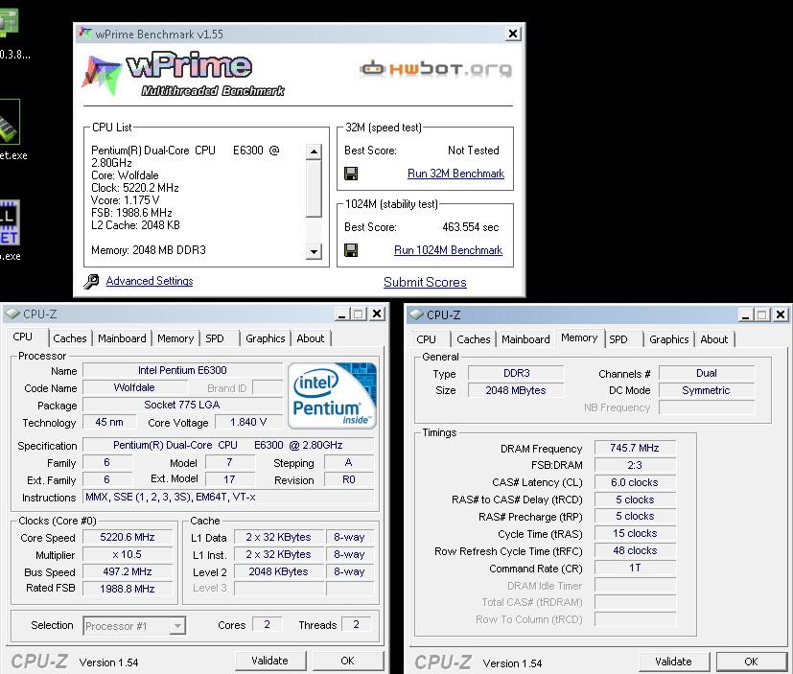Click the memory Size value 2048 MBytes

516,390
